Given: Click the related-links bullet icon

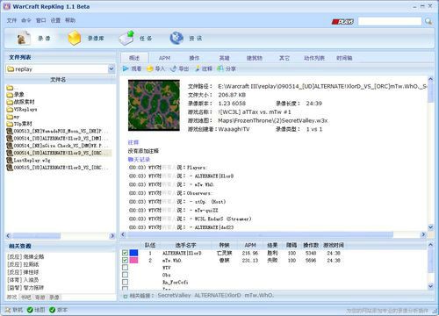Looking at the screenshot, I should coord(126,296).
